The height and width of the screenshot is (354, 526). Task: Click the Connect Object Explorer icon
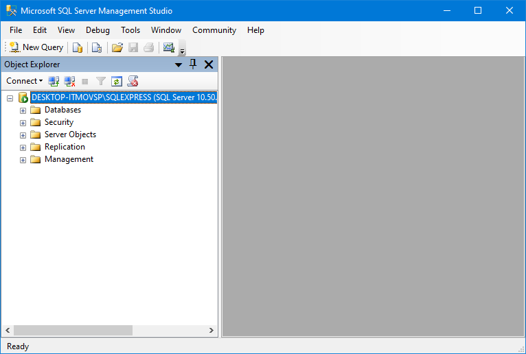[54, 81]
